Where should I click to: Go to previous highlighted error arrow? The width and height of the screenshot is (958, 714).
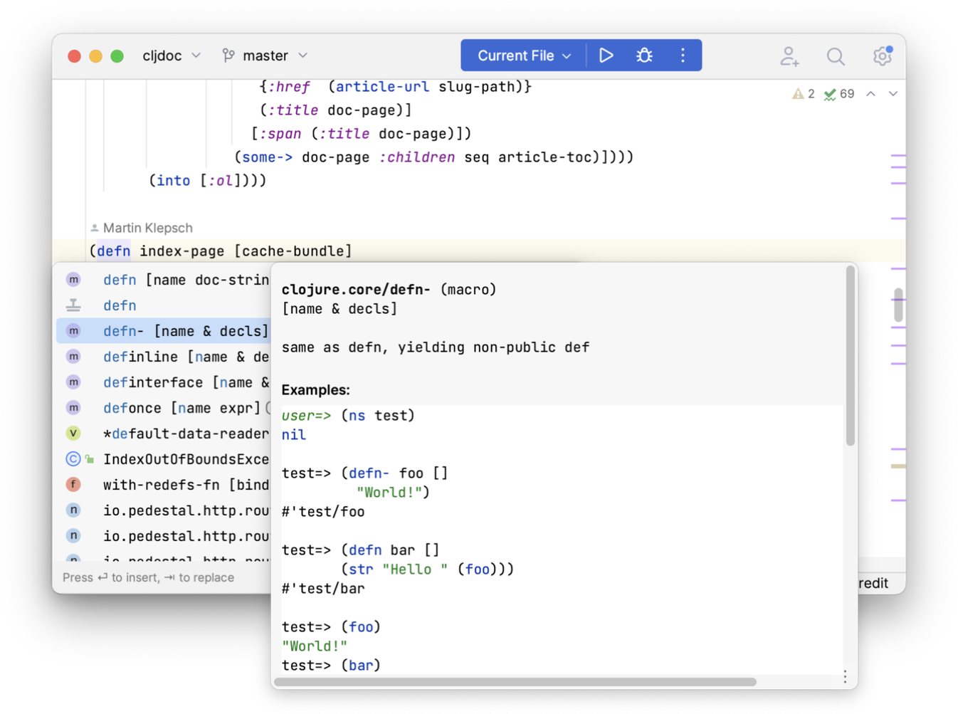pyautogui.click(x=870, y=94)
